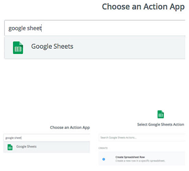Click empty area of large Google Sheets result row
The image size is (189, 171).
129,48
